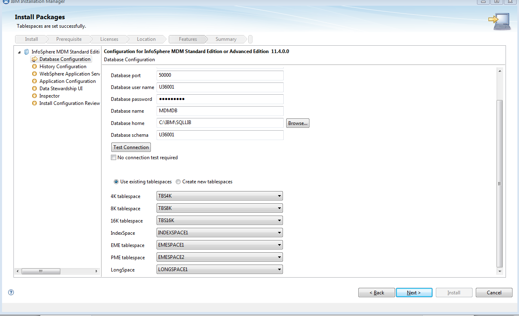Click the tree horizontal scrollbar thumb
The height and width of the screenshot is (316, 519).
41,271
